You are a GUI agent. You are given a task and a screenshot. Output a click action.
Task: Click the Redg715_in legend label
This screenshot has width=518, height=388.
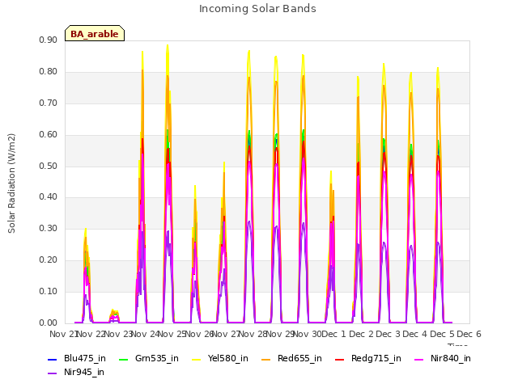pos(376,358)
